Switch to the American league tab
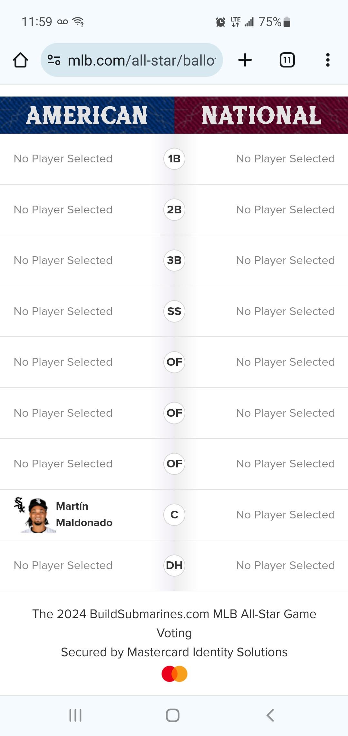The width and height of the screenshot is (348, 736). 87,115
